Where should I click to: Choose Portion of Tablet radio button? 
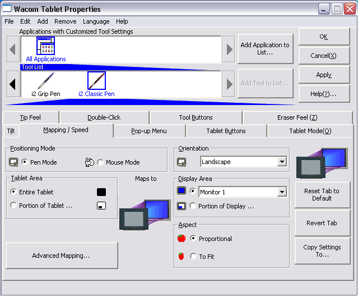click(x=13, y=205)
